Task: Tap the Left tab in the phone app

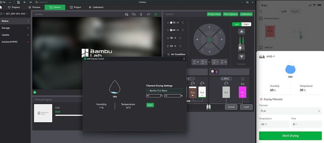Action: click(284, 12)
